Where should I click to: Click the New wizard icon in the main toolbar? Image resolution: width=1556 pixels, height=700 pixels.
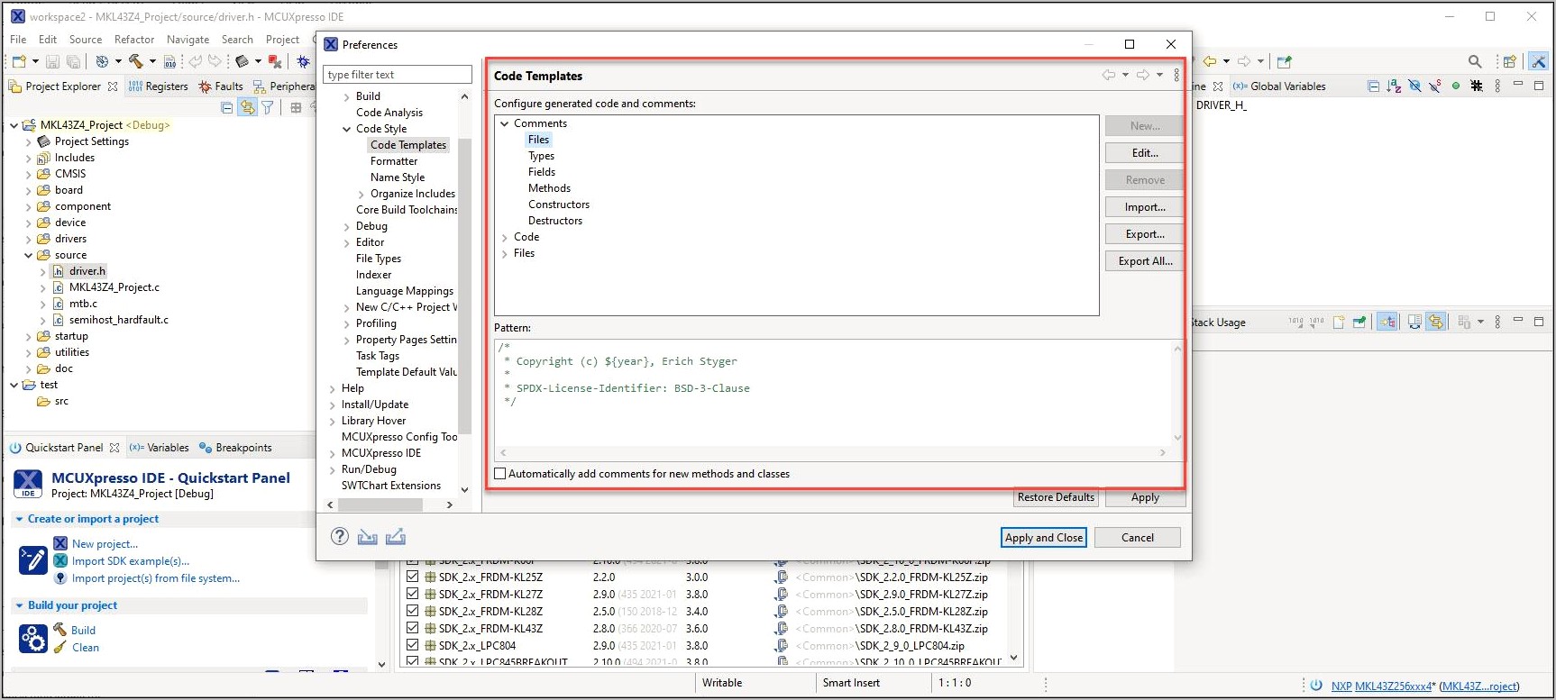[x=18, y=61]
